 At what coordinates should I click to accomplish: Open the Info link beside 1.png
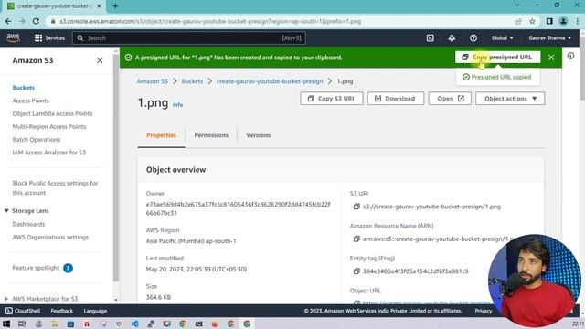click(177, 105)
